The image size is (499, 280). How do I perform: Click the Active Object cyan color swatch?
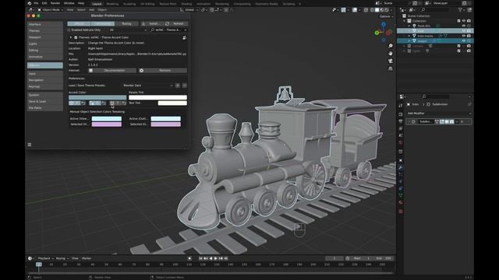(x=107, y=119)
